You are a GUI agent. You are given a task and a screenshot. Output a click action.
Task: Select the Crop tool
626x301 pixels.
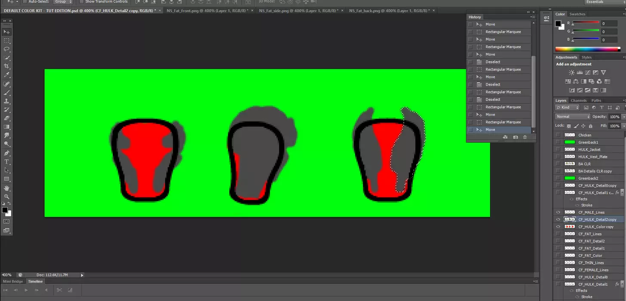pos(6,66)
